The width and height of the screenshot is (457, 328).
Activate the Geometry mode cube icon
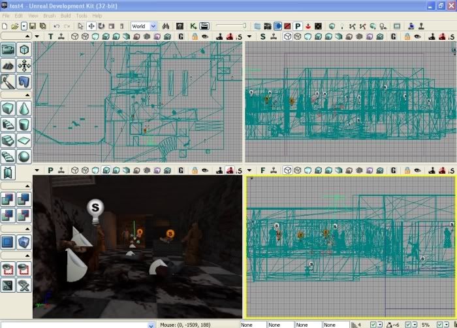24,50
